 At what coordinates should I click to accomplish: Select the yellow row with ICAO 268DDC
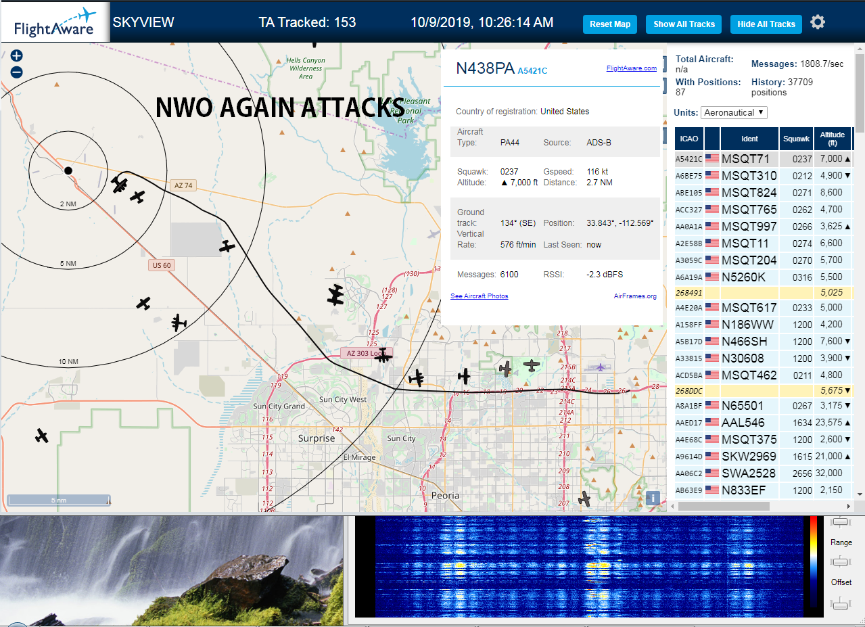click(763, 391)
